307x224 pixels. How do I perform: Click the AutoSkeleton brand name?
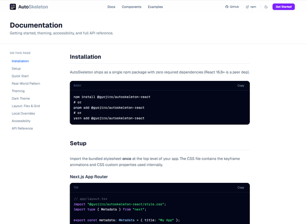[33, 7]
